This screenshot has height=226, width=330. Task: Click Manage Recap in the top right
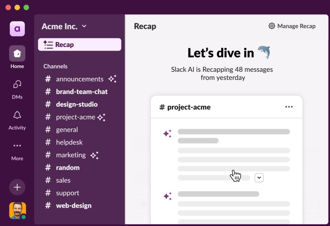[295, 26]
